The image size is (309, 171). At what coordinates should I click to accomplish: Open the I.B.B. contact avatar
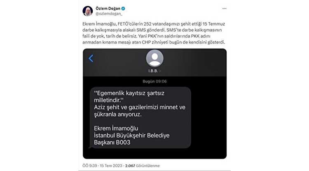click(x=154, y=59)
